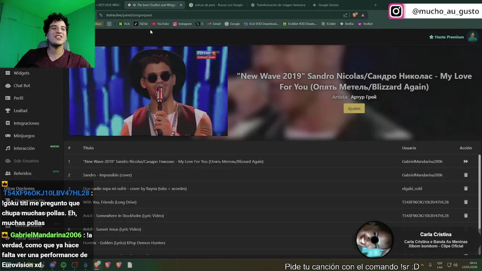The width and height of the screenshot is (482, 271).
Task: Click the current song video thumbnail
Action: pos(148,91)
